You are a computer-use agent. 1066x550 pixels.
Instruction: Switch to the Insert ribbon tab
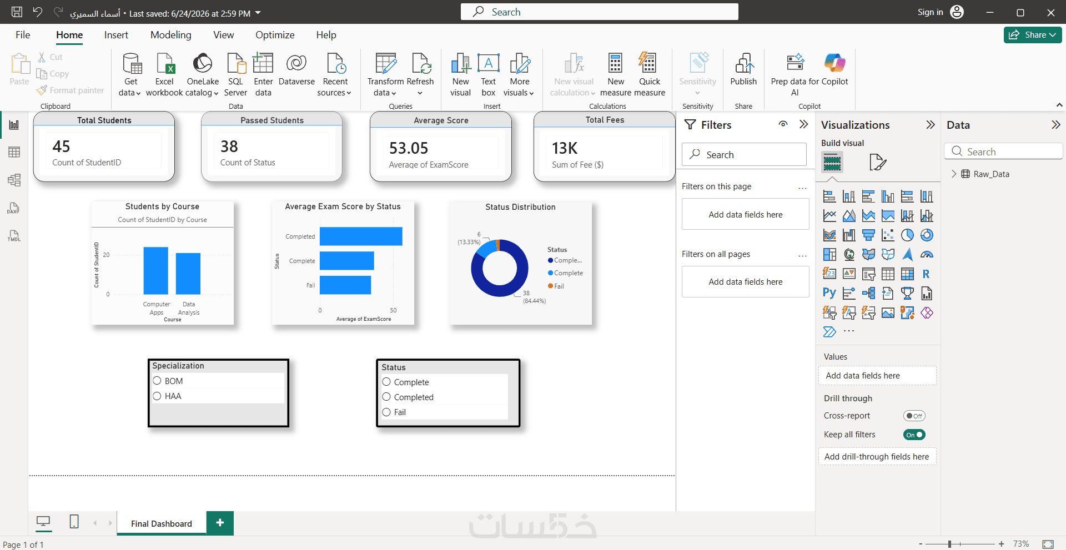click(x=116, y=35)
